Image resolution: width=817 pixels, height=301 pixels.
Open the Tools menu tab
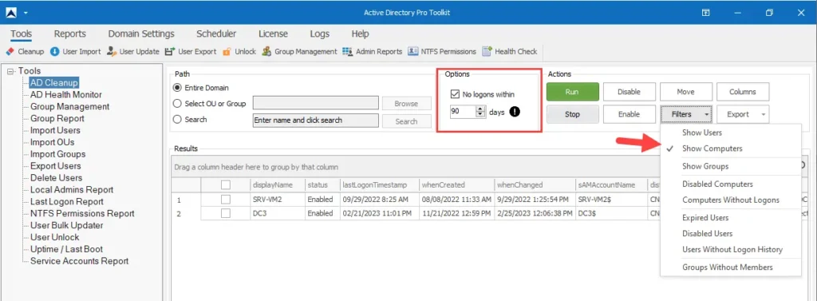point(21,34)
